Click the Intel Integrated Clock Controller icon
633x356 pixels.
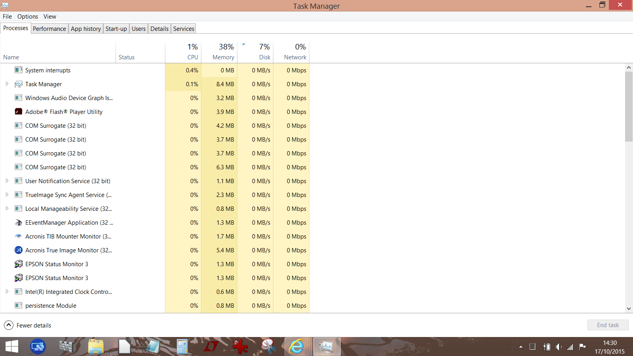coord(18,292)
